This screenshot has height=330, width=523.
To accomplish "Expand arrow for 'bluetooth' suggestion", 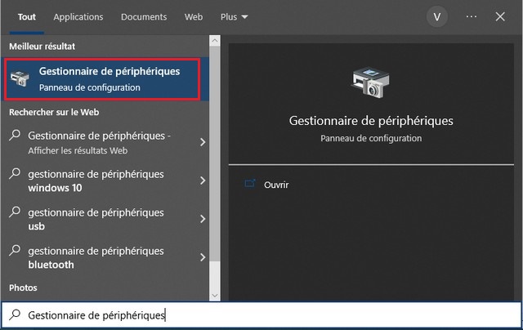I will coord(203,257).
